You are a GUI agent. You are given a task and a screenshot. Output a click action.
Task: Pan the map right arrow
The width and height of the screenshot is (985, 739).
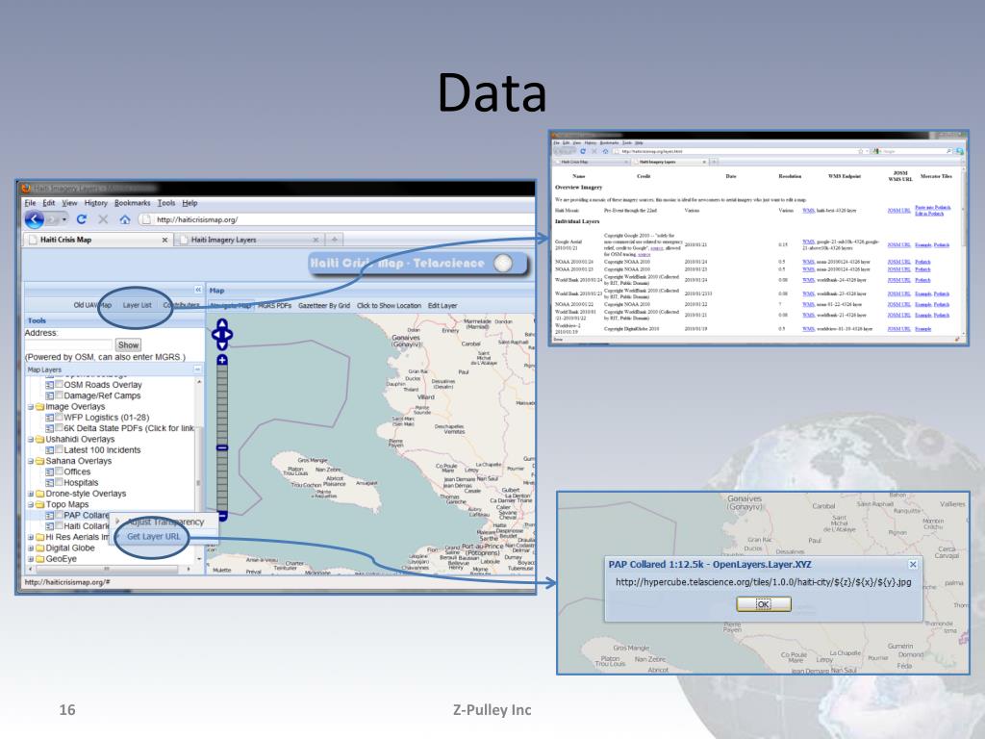(x=229, y=334)
